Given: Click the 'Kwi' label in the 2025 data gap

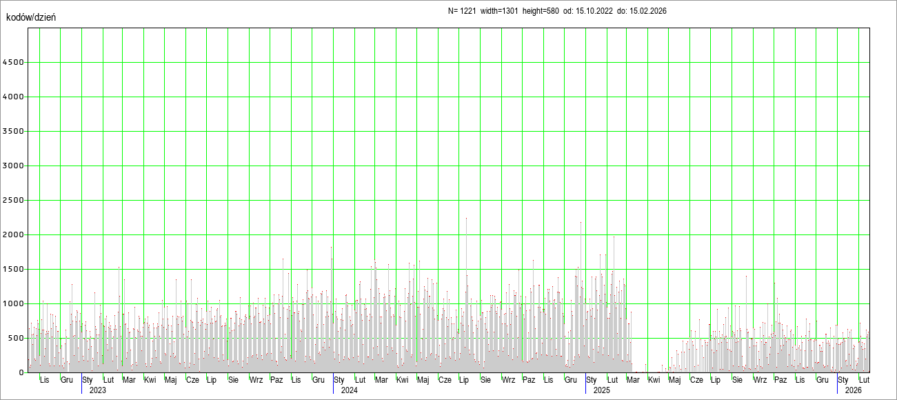Looking at the screenshot, I should click(x=654, y=380).
